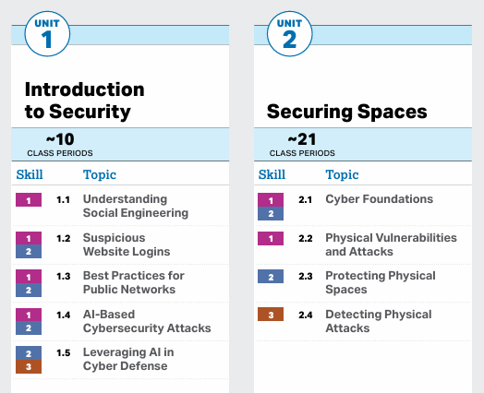Screen dimensions: 484x393
Task: Open Leveraging AI in Cyber Defense topic
Action: (x=128, y=359)
